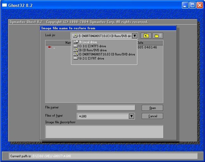Minimize the Ghost32 window
The width and height of the screenshot is (205, 162).
185,5
